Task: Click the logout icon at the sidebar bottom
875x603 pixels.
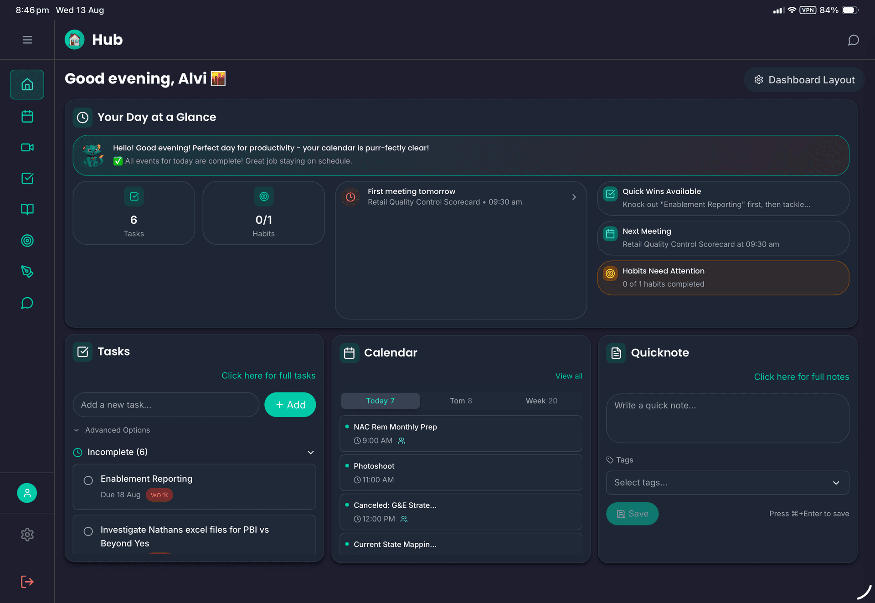Action: (x=27, y=582)
